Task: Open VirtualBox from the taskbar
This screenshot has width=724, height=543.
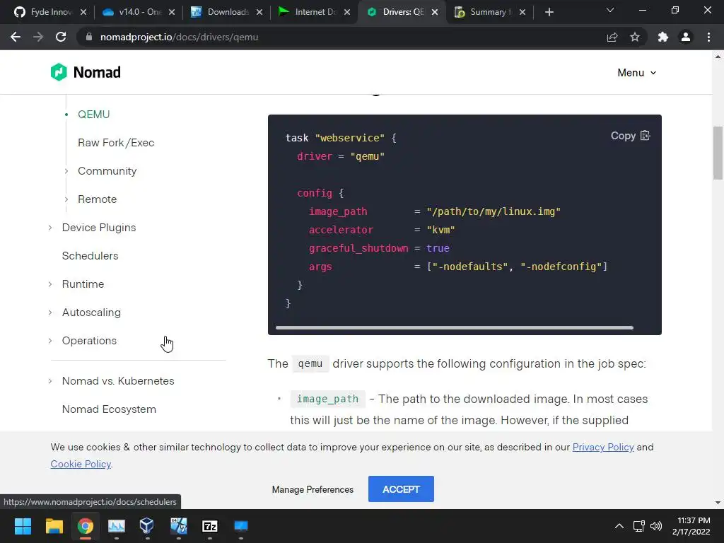Action: tap(147, 526)
